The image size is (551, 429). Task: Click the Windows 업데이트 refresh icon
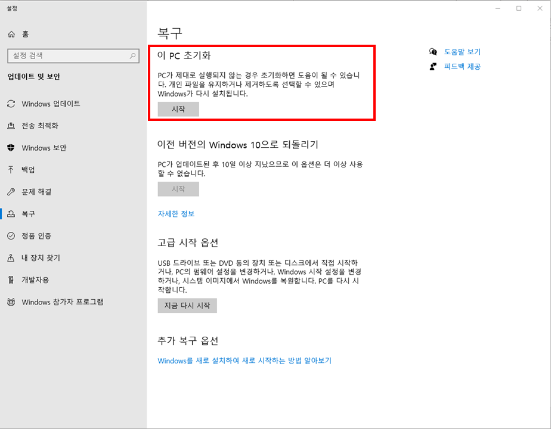coord(11,104)
